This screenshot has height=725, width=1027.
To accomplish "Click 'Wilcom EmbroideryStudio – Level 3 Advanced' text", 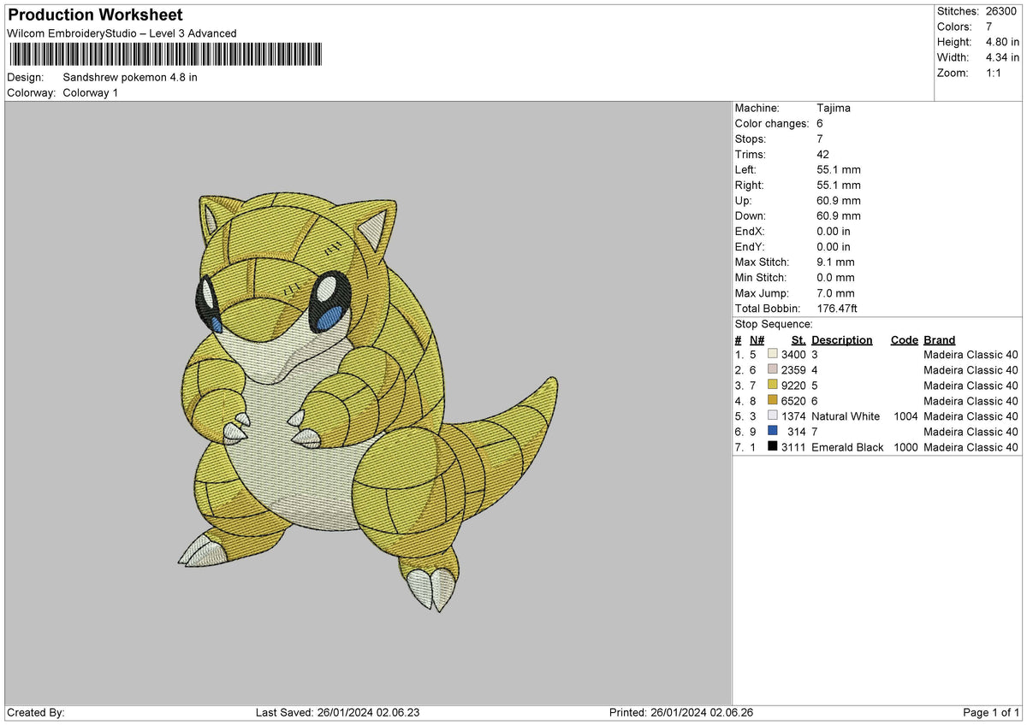I will coord(122,33).
